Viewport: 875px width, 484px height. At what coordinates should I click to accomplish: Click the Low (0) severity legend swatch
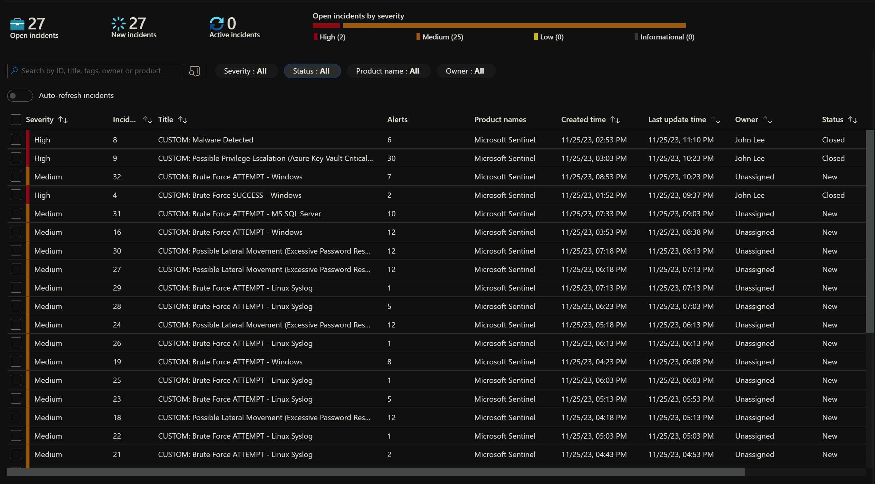coord(536,37)
